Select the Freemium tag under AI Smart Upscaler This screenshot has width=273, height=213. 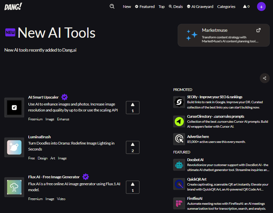[x=35, y=119]
